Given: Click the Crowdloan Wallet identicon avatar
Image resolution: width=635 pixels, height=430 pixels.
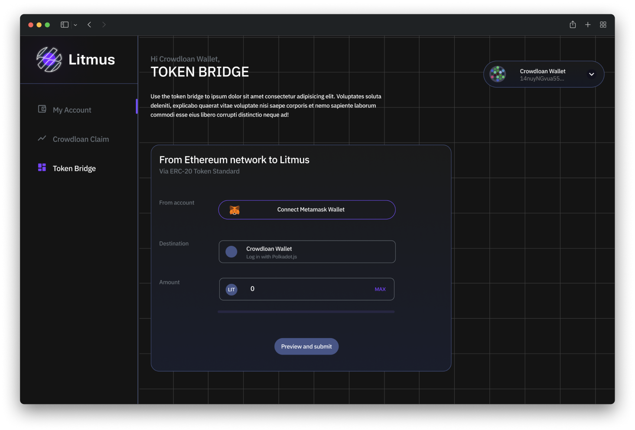Looking at the screenshot, I should (498, 74).
